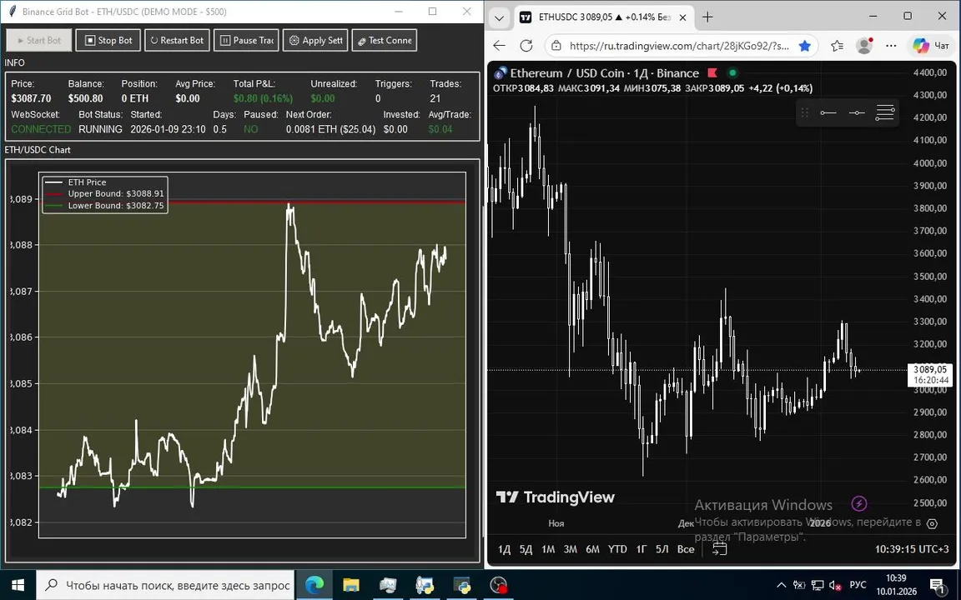Image resolution: width=961 pixels, height=600 pixels.
Task: Expand hidden system tray icons chevron
Action: coord(782,585)
